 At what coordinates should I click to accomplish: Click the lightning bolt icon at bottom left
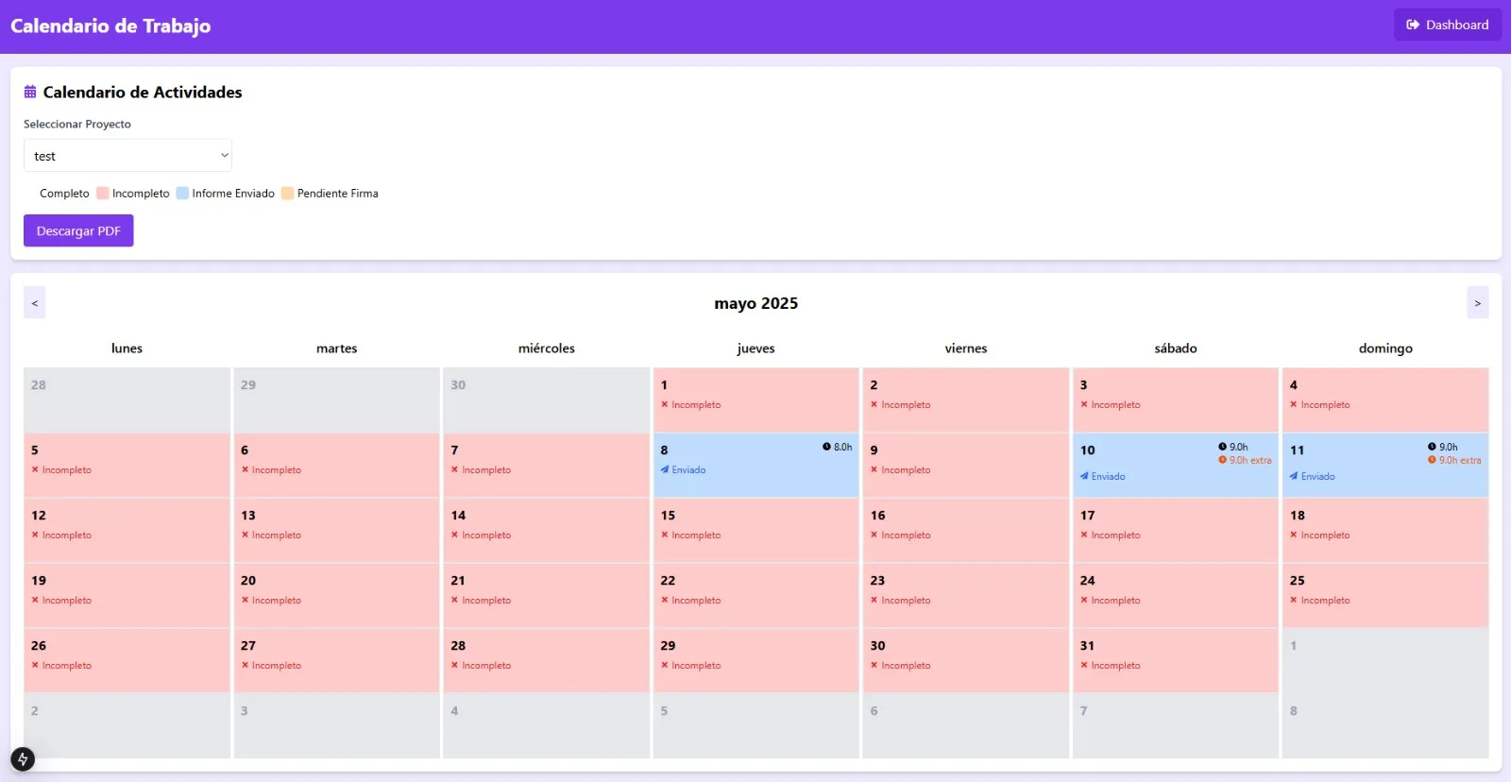[23, 758]
